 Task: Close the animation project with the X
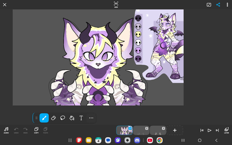(x=5, y=5)
